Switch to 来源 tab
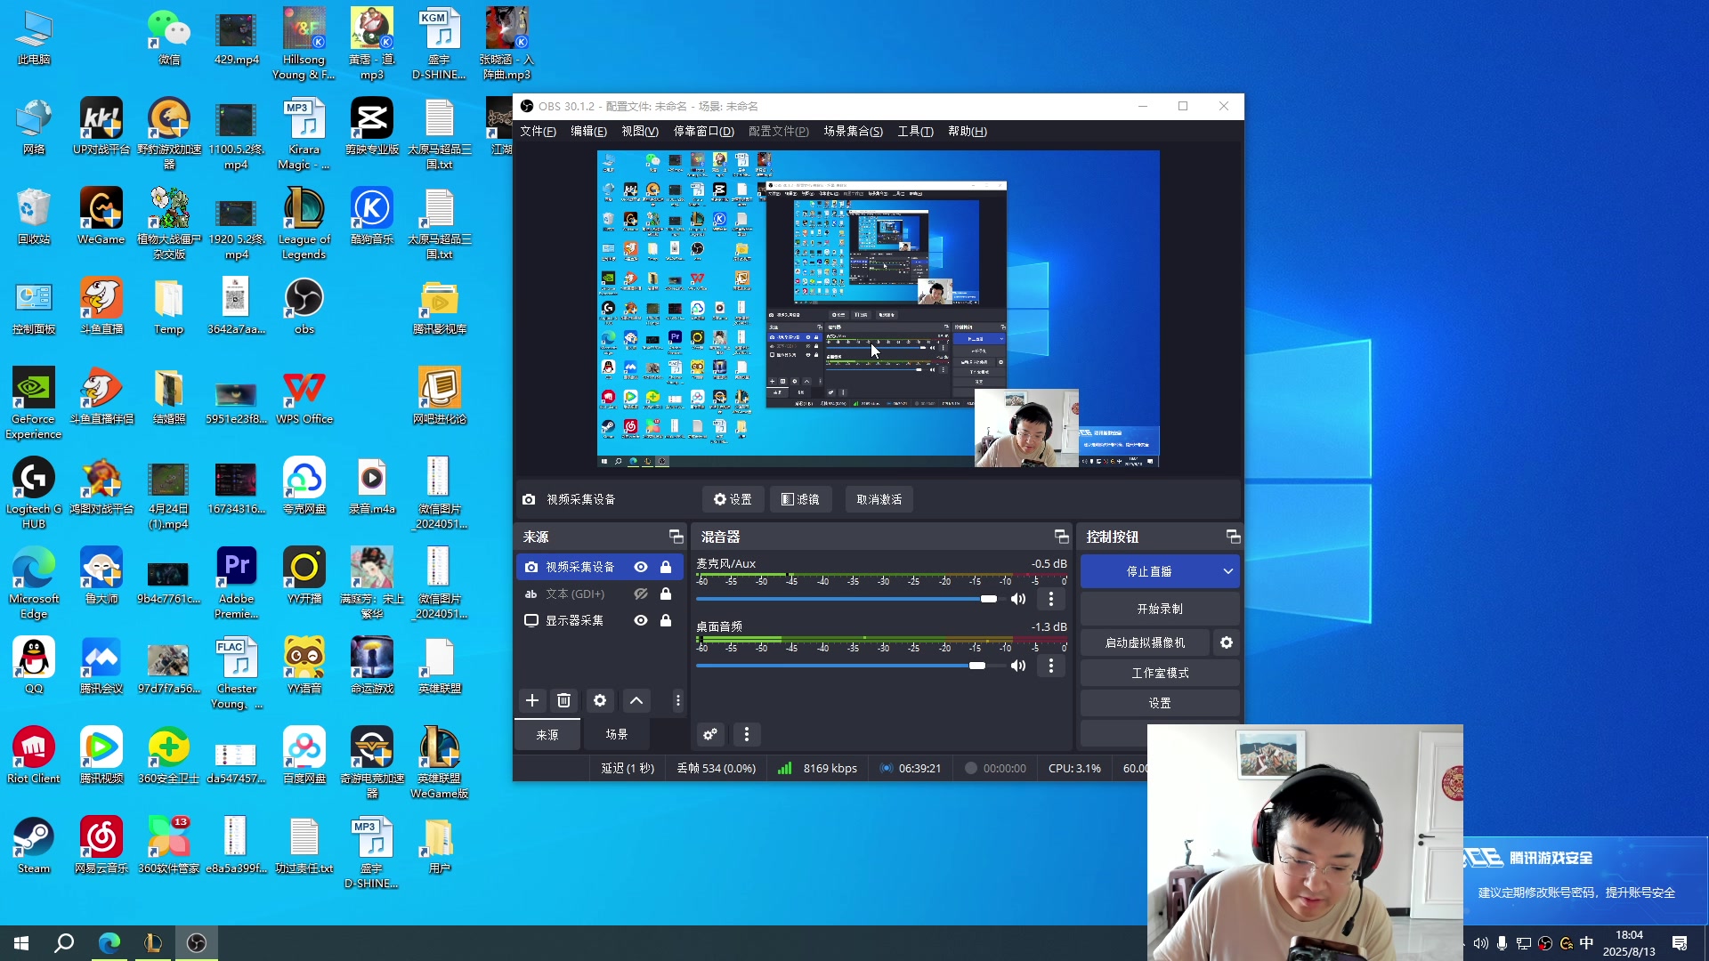 click(x=547, y=735)
